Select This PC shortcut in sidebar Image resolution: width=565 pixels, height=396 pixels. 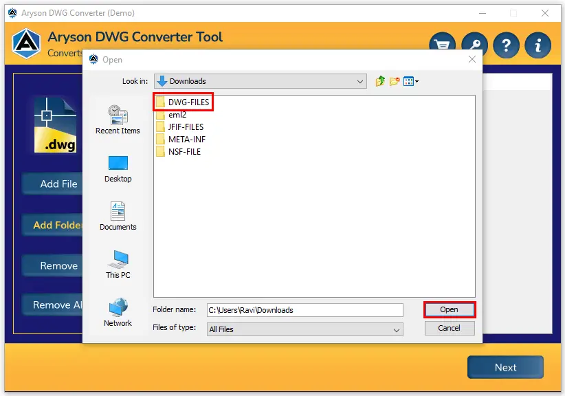click(x=118, y=264)
